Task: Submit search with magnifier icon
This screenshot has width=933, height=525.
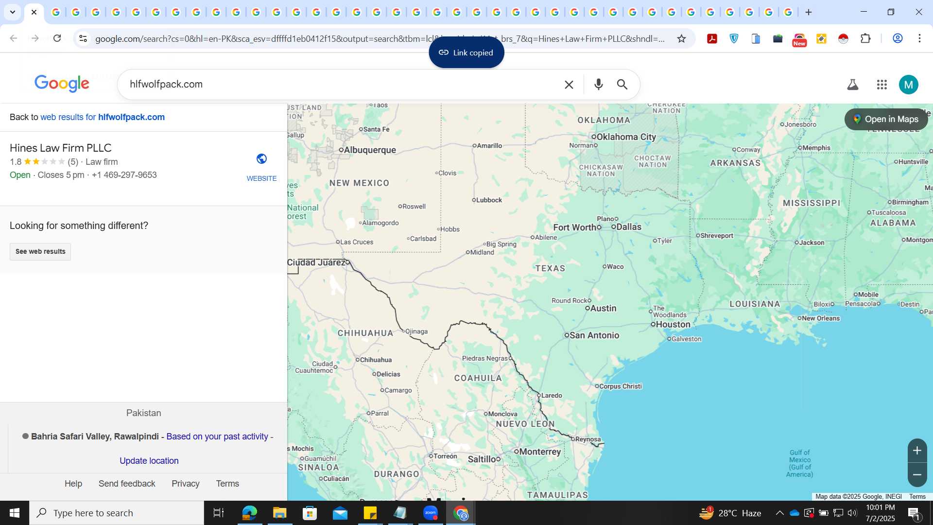Action: (622, 85)
